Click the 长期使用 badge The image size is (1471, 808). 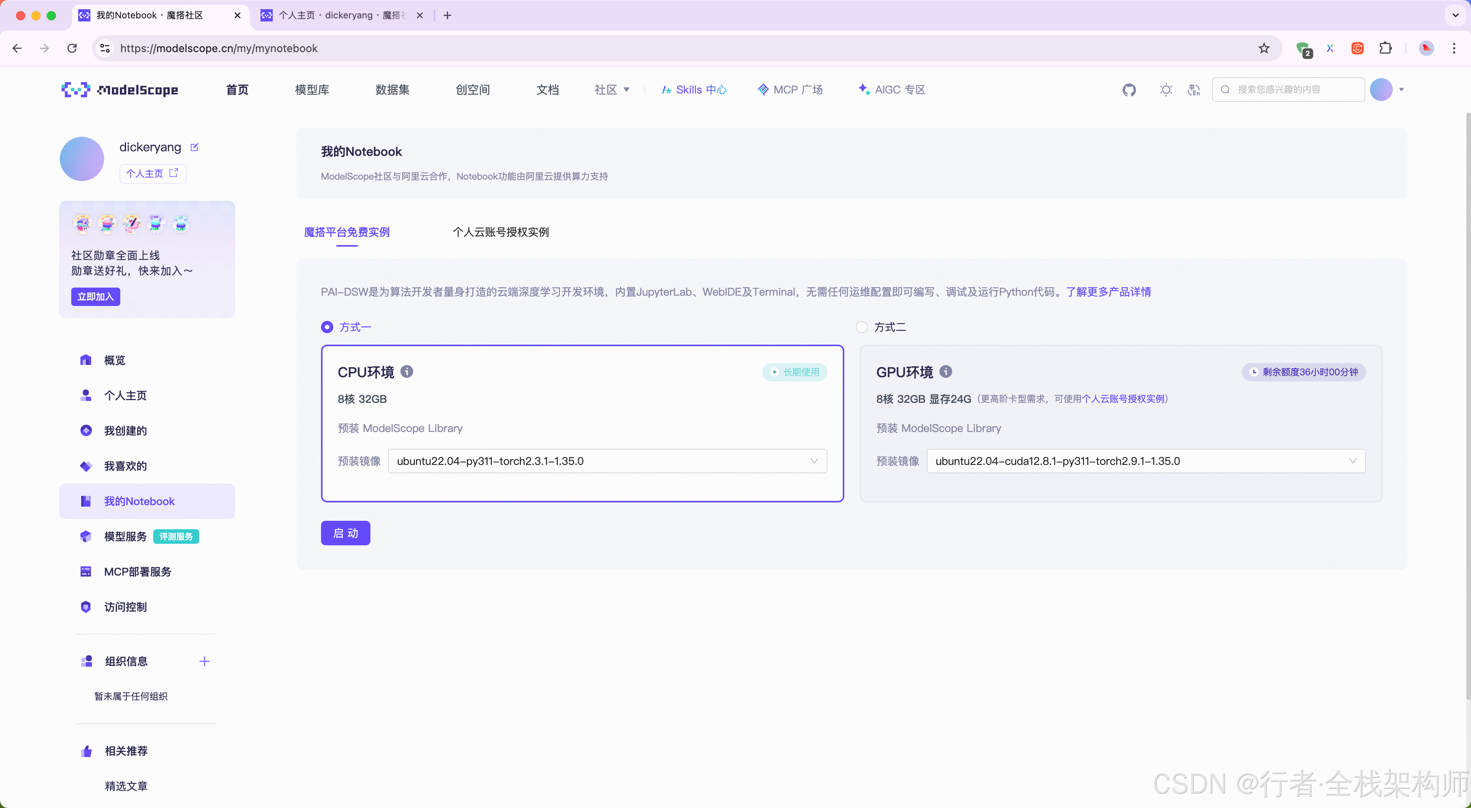click(795, 372)
